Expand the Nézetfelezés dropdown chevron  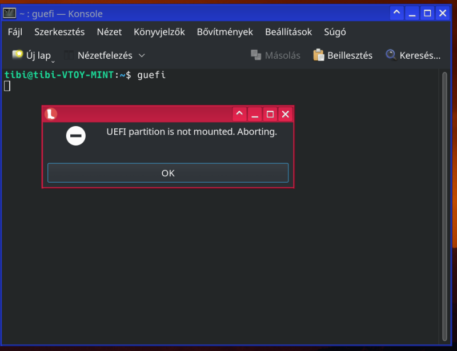(142, 55)
